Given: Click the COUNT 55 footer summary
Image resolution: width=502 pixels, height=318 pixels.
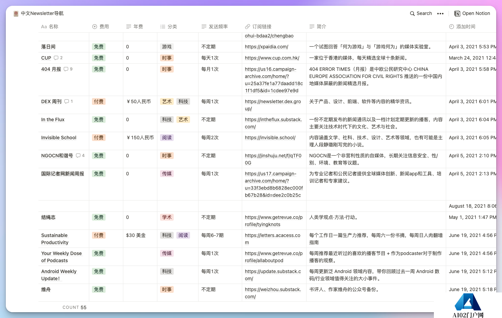Looking at the screenshot, I should [75, 307].
